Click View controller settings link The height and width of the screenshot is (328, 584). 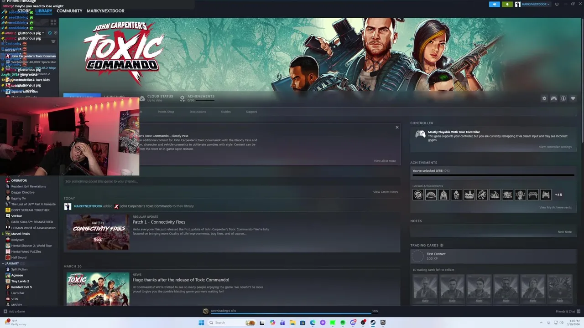tap(555, 147)
